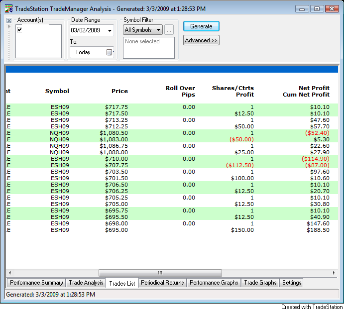Click the cumulative value ($87.00)
Image resolution: width=344 pixels, height=310 pixels.
pyautogui.click(x=317, y=165)
